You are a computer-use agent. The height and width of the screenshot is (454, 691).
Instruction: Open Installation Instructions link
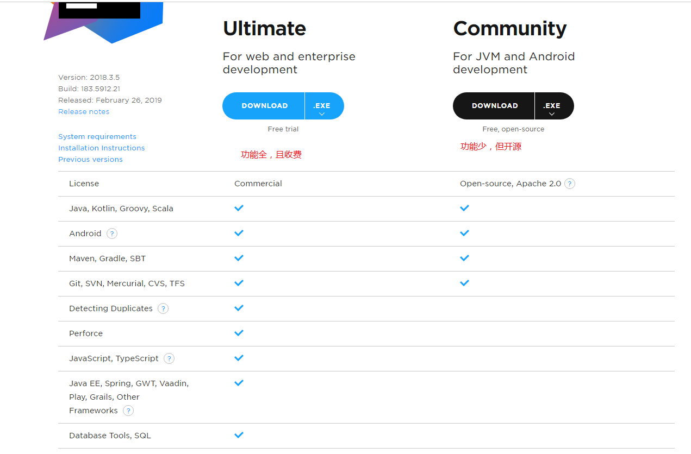tap(102, 148)
